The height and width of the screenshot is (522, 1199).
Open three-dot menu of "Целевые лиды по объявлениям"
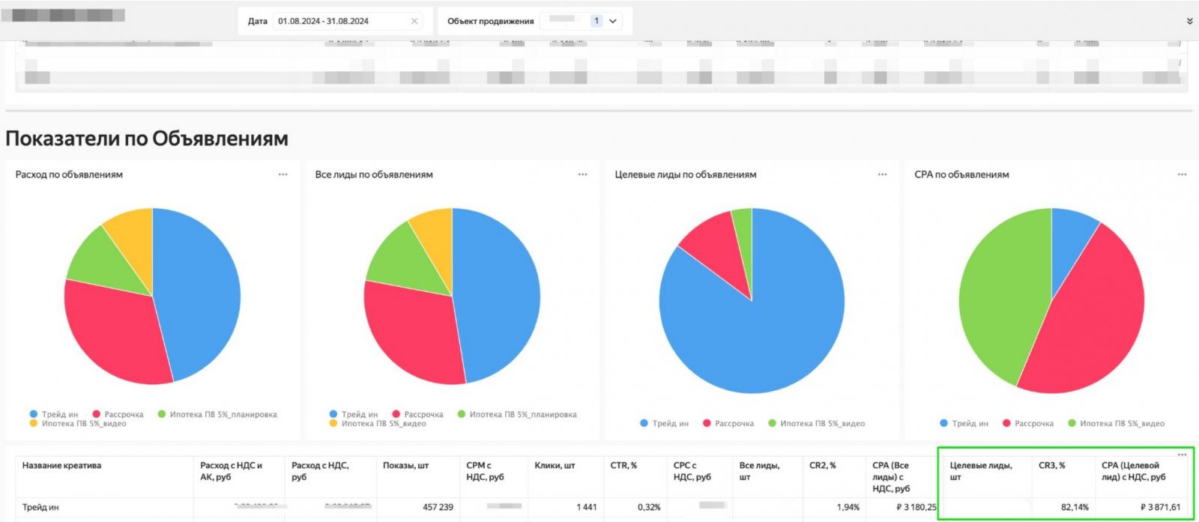pos(882,174)
